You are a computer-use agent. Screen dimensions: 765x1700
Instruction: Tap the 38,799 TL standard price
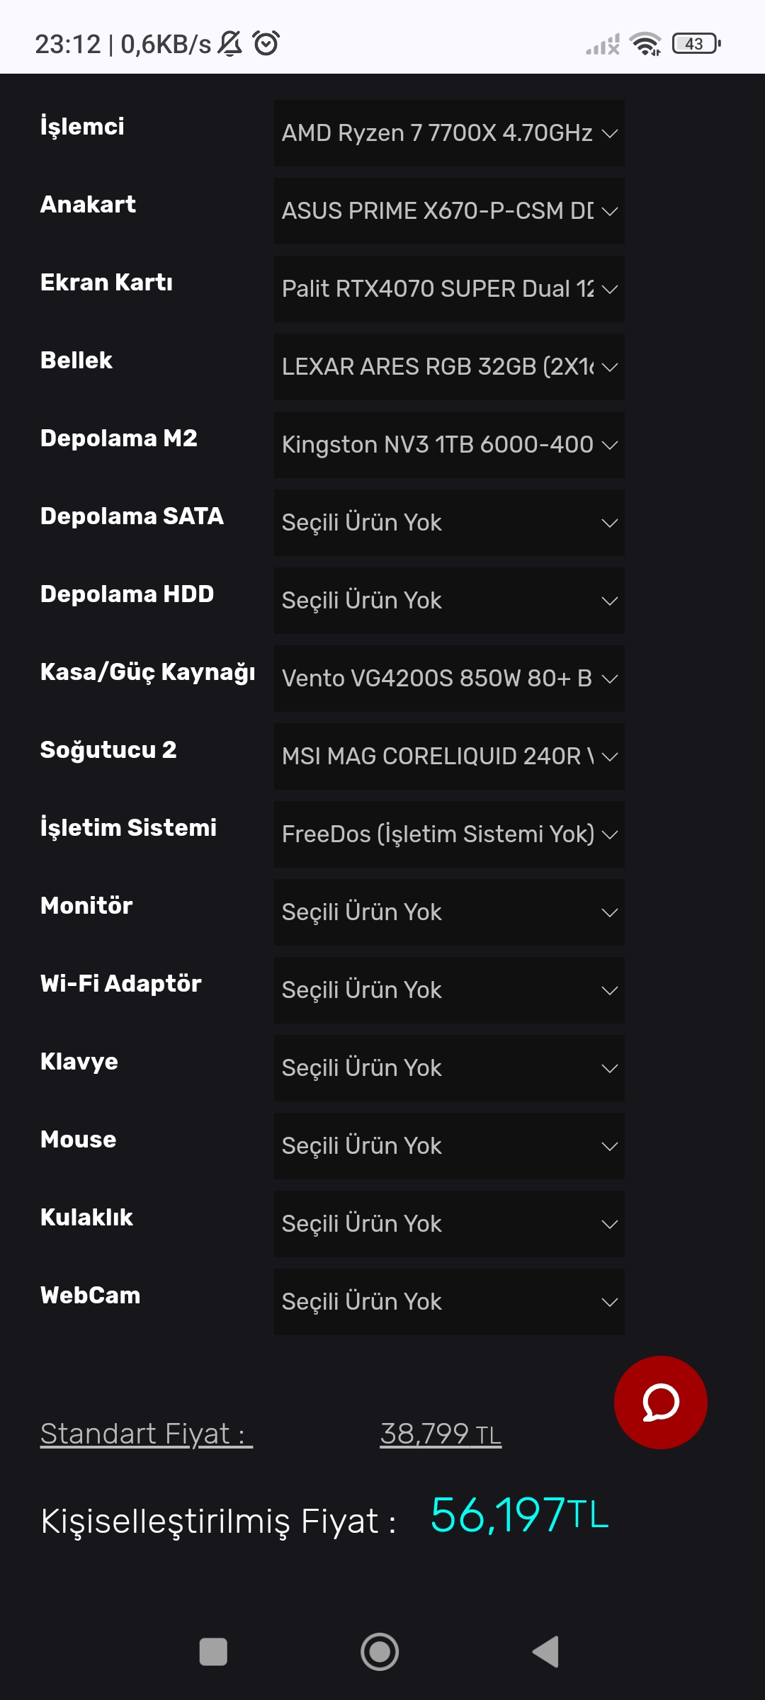[441, 1434]
